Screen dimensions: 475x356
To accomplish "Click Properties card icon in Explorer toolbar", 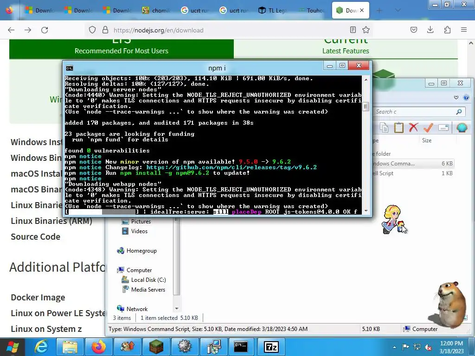I will click(443, 128).
